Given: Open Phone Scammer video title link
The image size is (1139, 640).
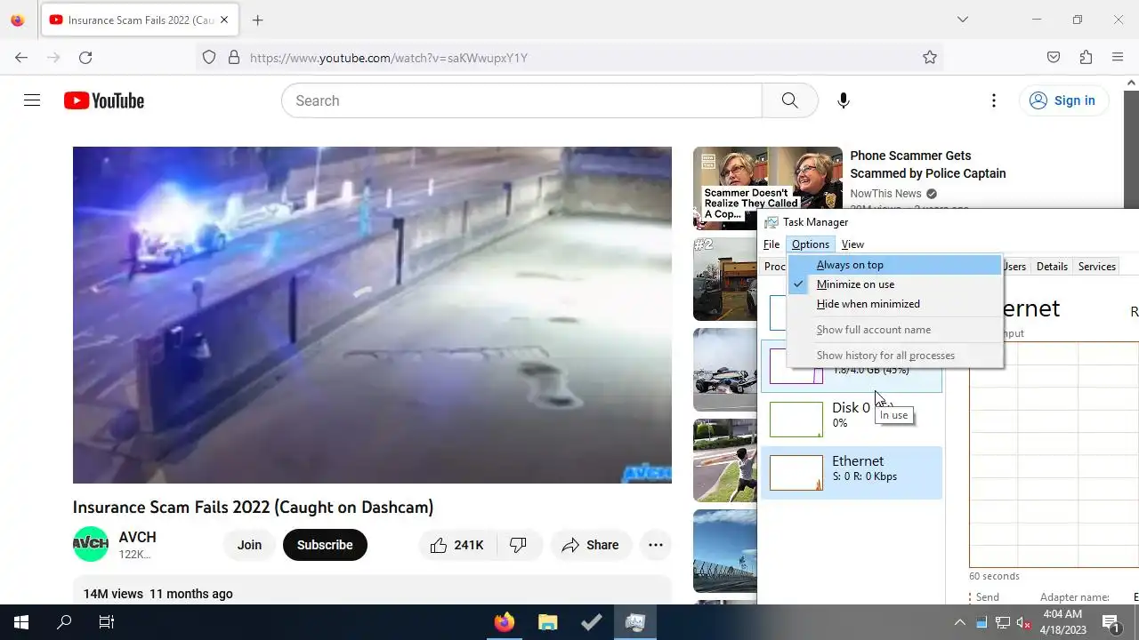Looking at the screenshot, I should click(x=928, y=164).
